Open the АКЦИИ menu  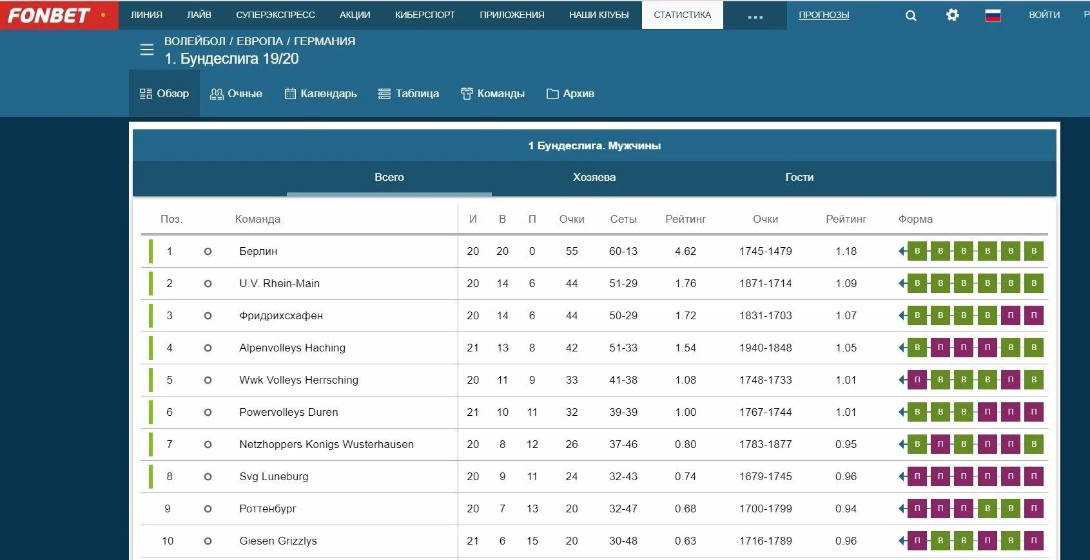[355, 15]
